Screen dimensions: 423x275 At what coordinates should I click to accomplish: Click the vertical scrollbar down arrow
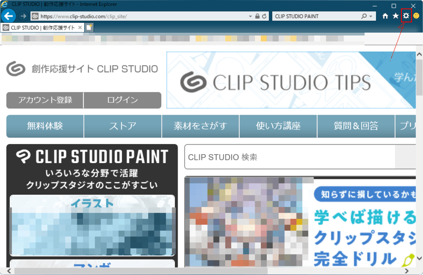coord(419,258)
